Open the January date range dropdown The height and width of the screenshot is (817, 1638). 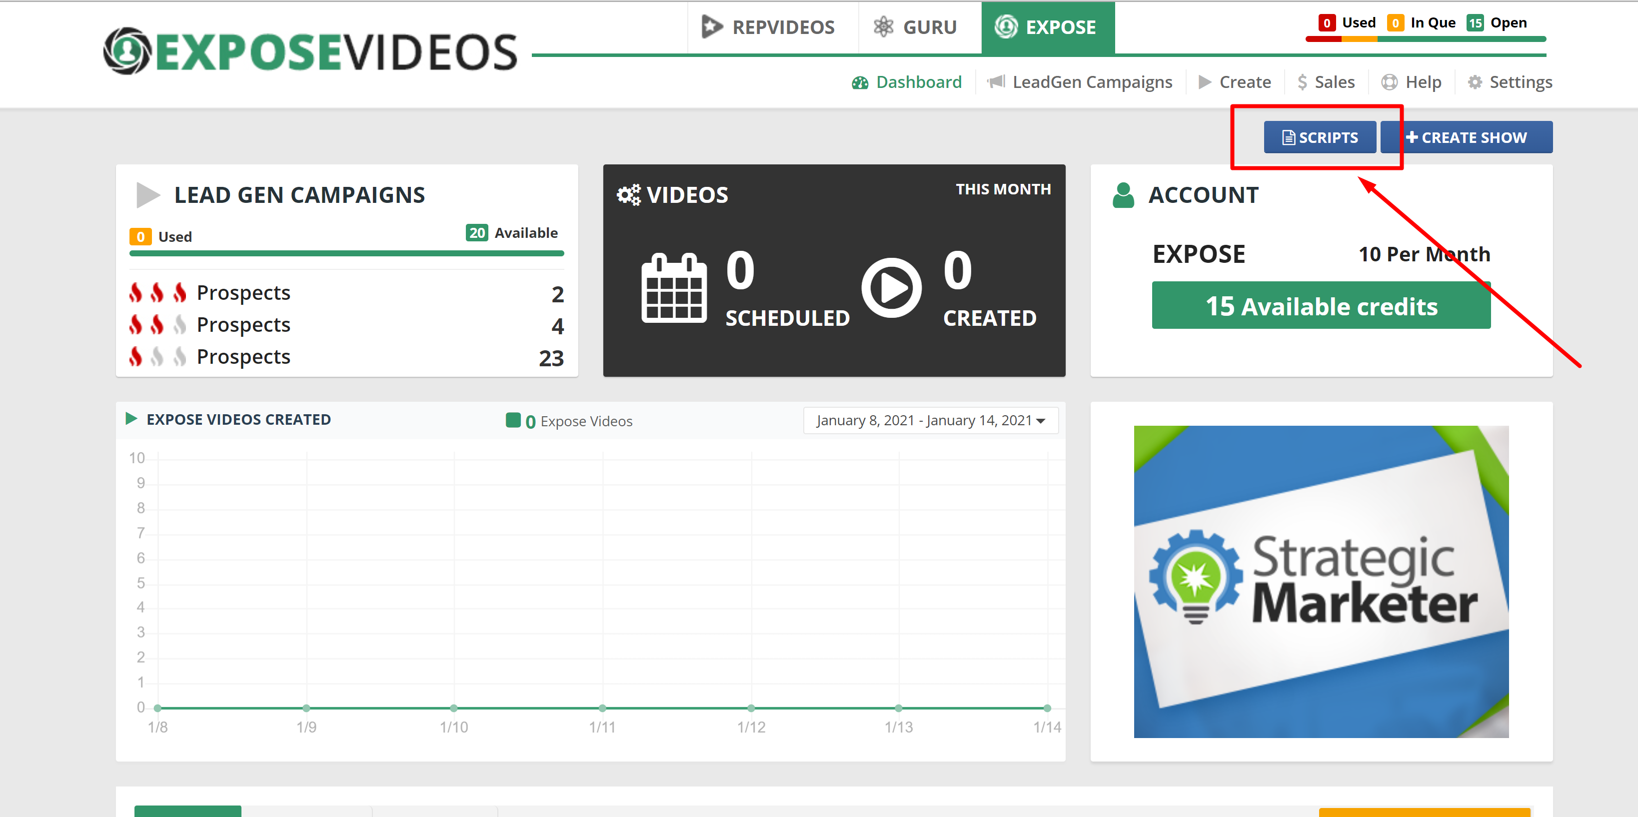pos(930,420)
